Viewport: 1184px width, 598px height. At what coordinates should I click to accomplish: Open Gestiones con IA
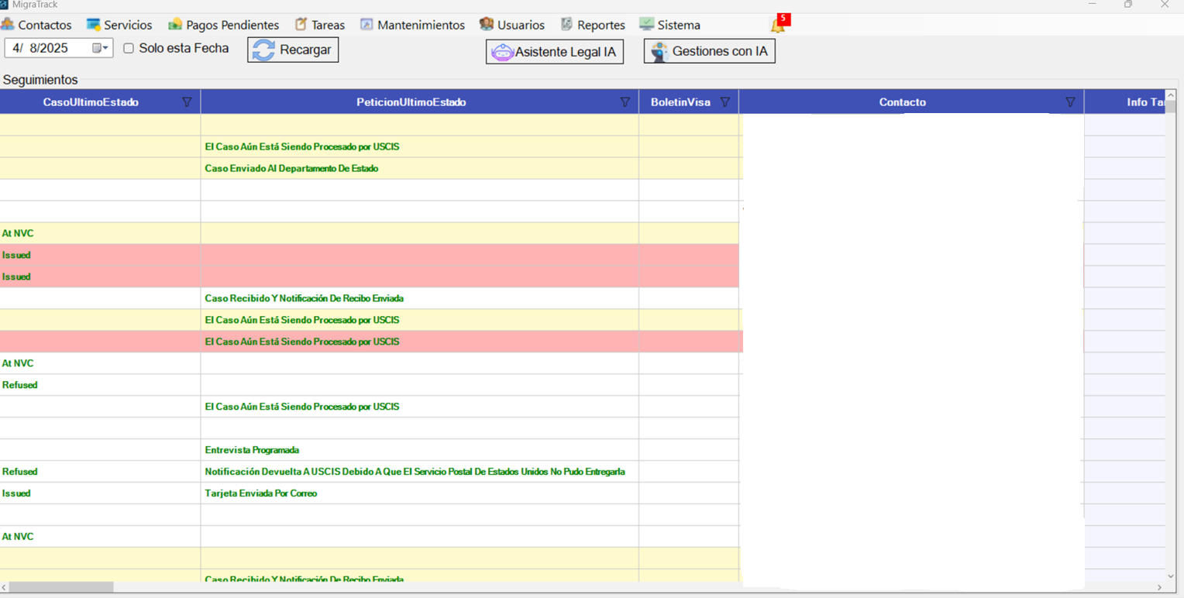pos(709,52)
